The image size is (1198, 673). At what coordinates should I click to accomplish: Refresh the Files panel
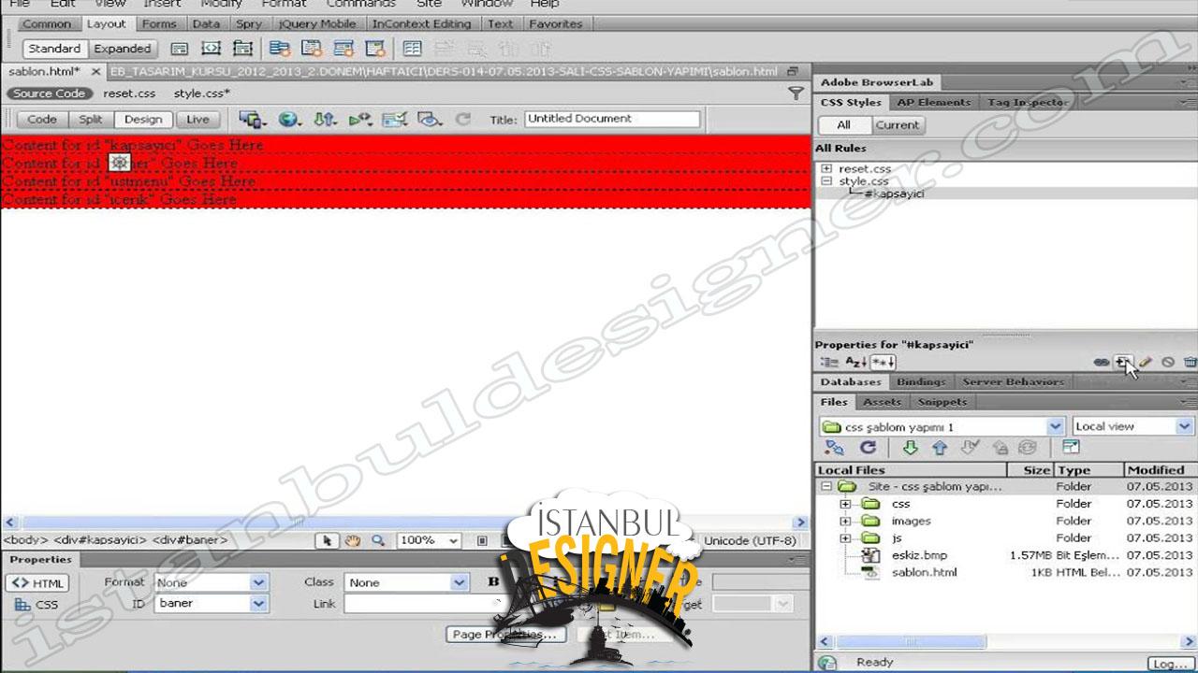coord(868,448)
